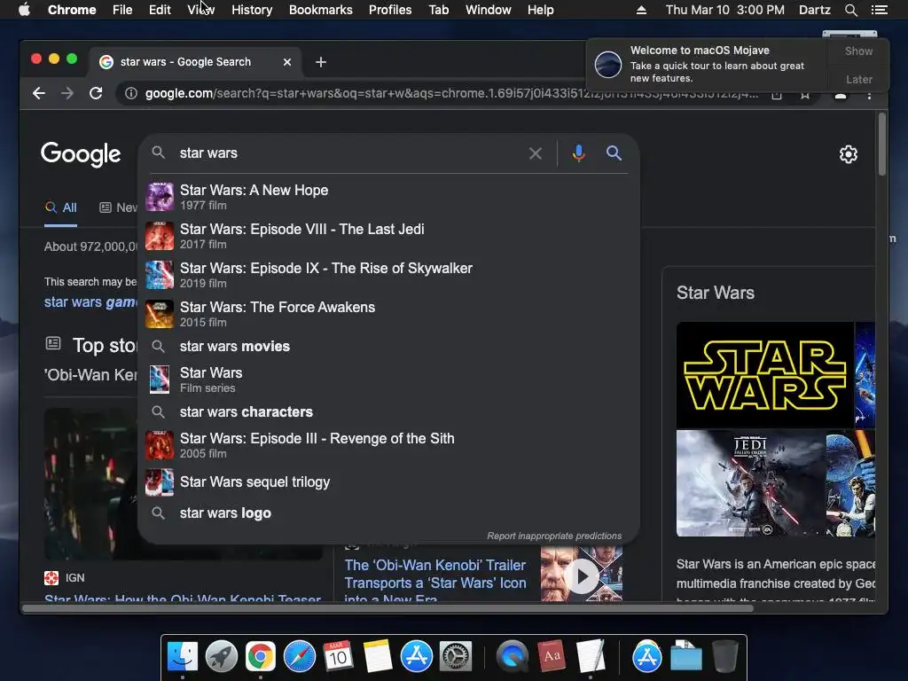Go back with the browser back arrow
The height and width of the screenshot is (681, 908).
pyautogui.click(x=39, y=93)
